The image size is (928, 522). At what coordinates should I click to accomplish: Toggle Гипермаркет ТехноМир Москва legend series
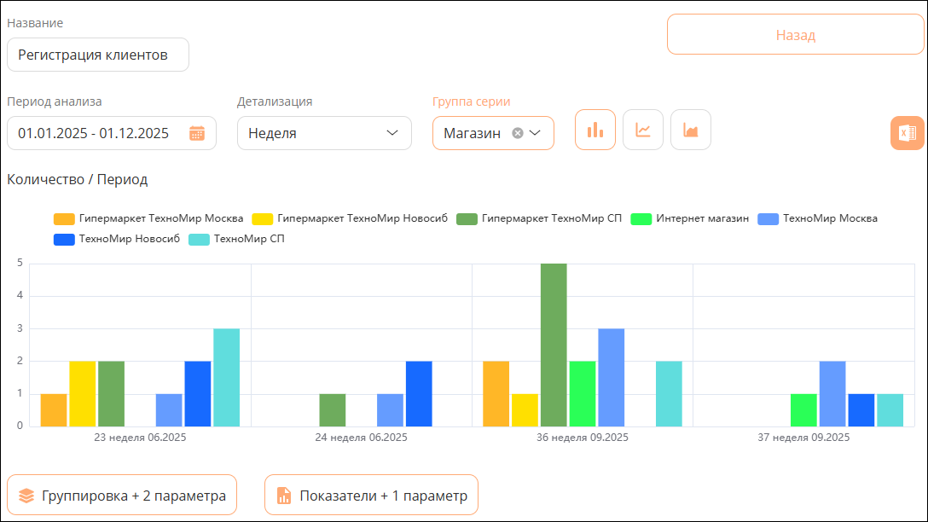pyautogui.click(x=148, y=218)
